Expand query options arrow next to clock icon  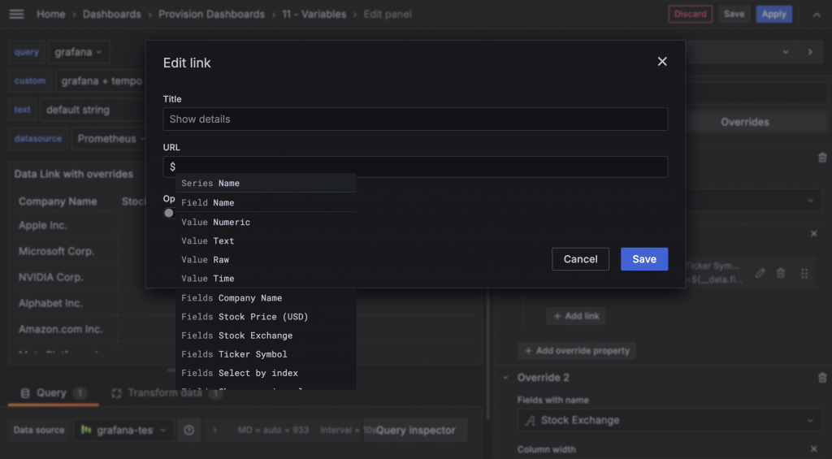(x=214, y=431)
